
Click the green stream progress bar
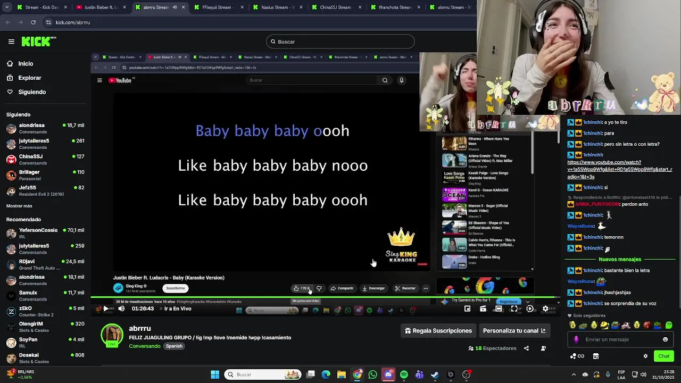(325, 298)
